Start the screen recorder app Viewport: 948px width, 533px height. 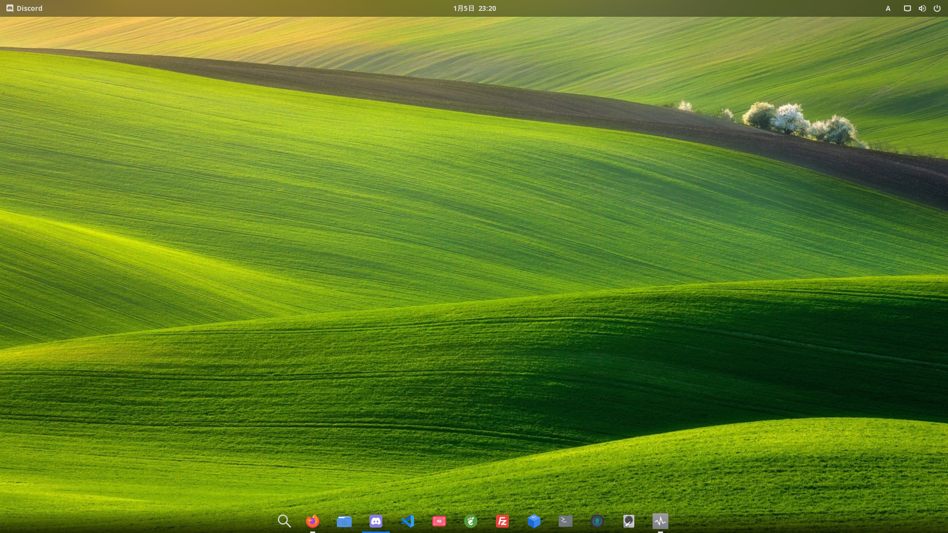coord(439,521)
